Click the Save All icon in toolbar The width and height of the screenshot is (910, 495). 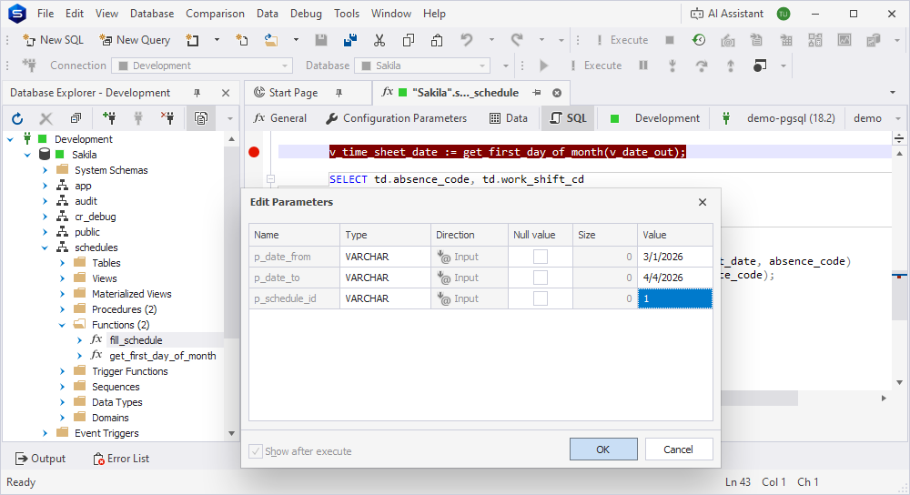(x=350, y=40)
